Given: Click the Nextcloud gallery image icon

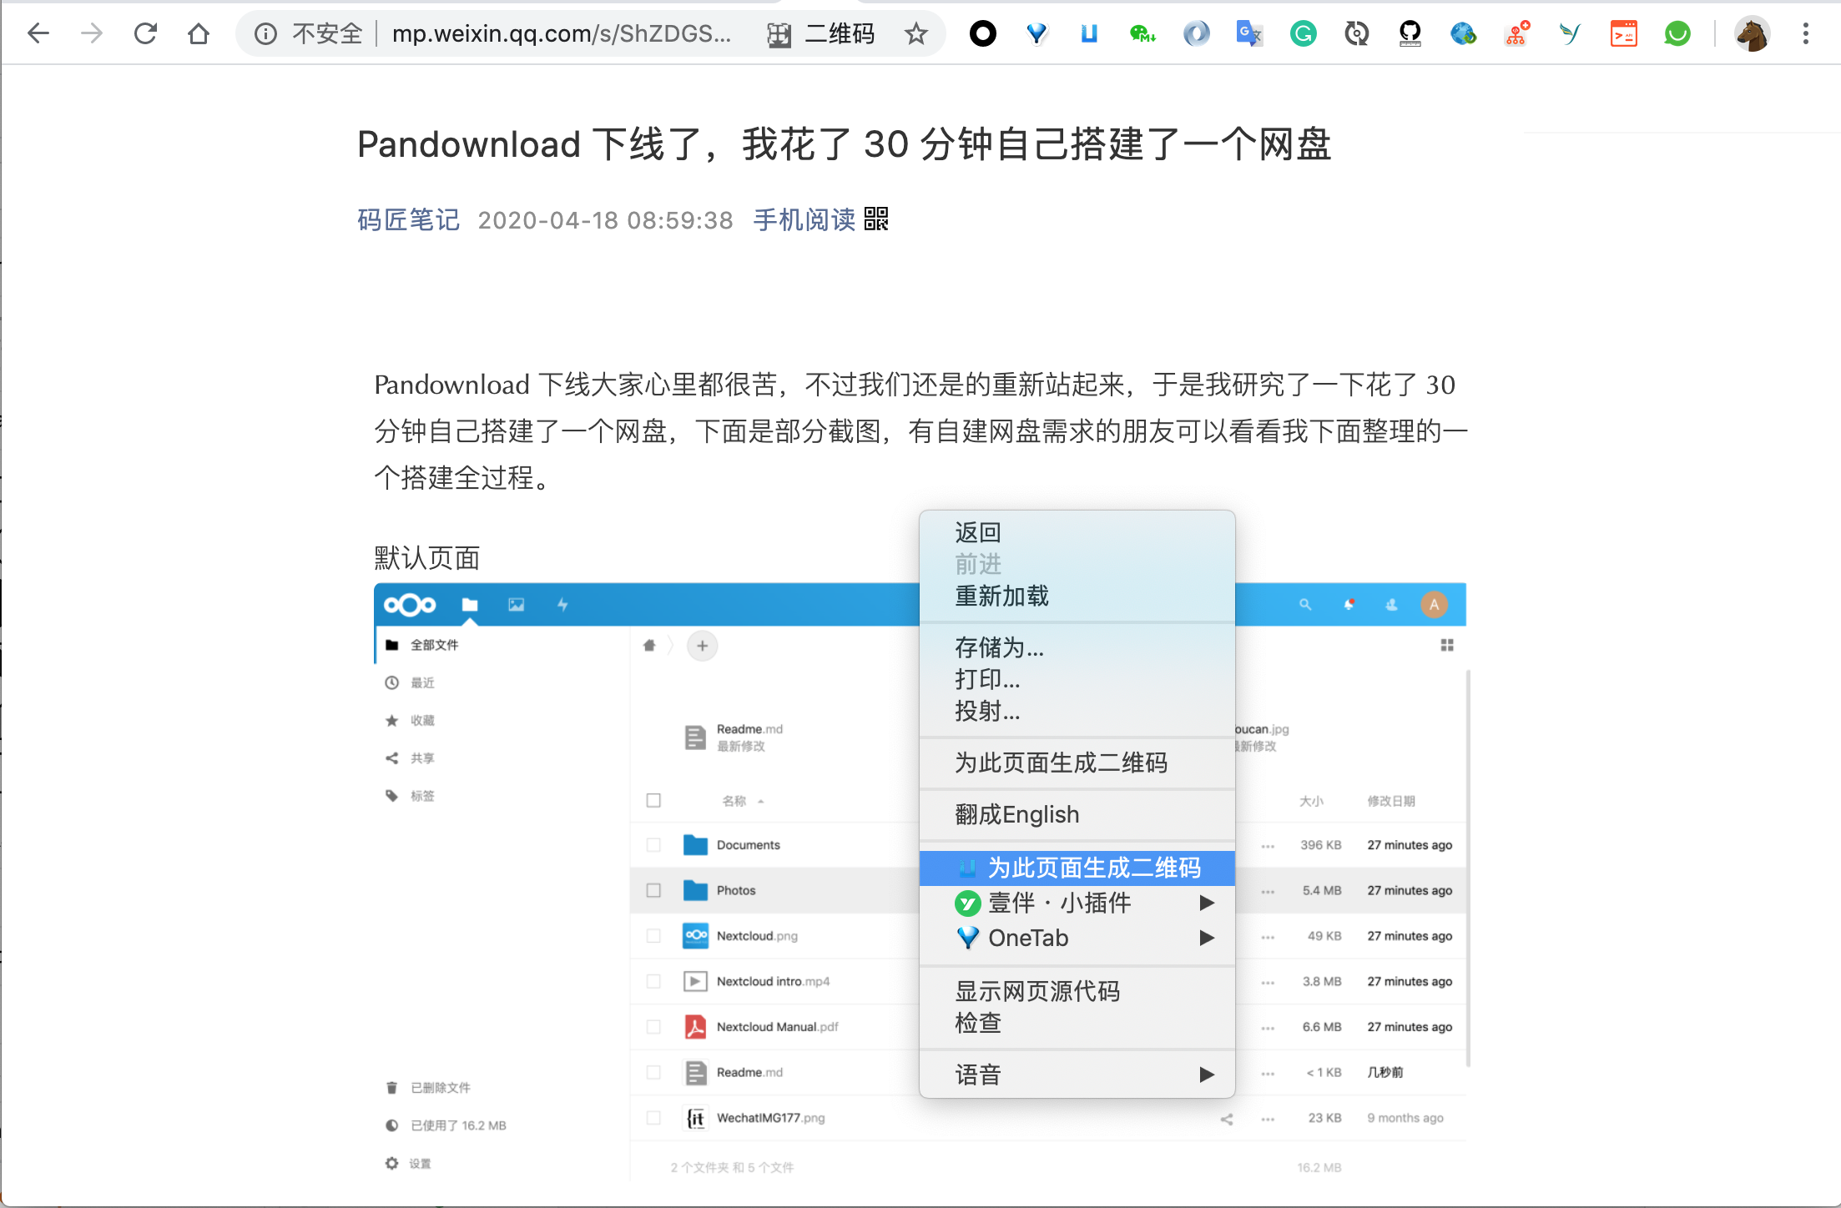Looking at the screenshot, I should click(x=517, y=605).
